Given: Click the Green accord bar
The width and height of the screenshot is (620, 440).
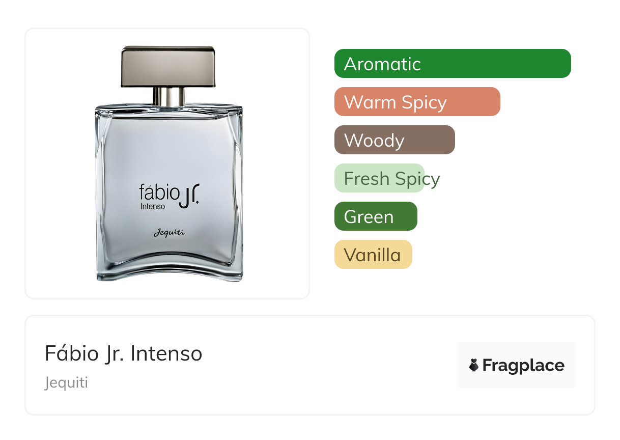Looking at the screenshot, I should [x=376, y=216].
